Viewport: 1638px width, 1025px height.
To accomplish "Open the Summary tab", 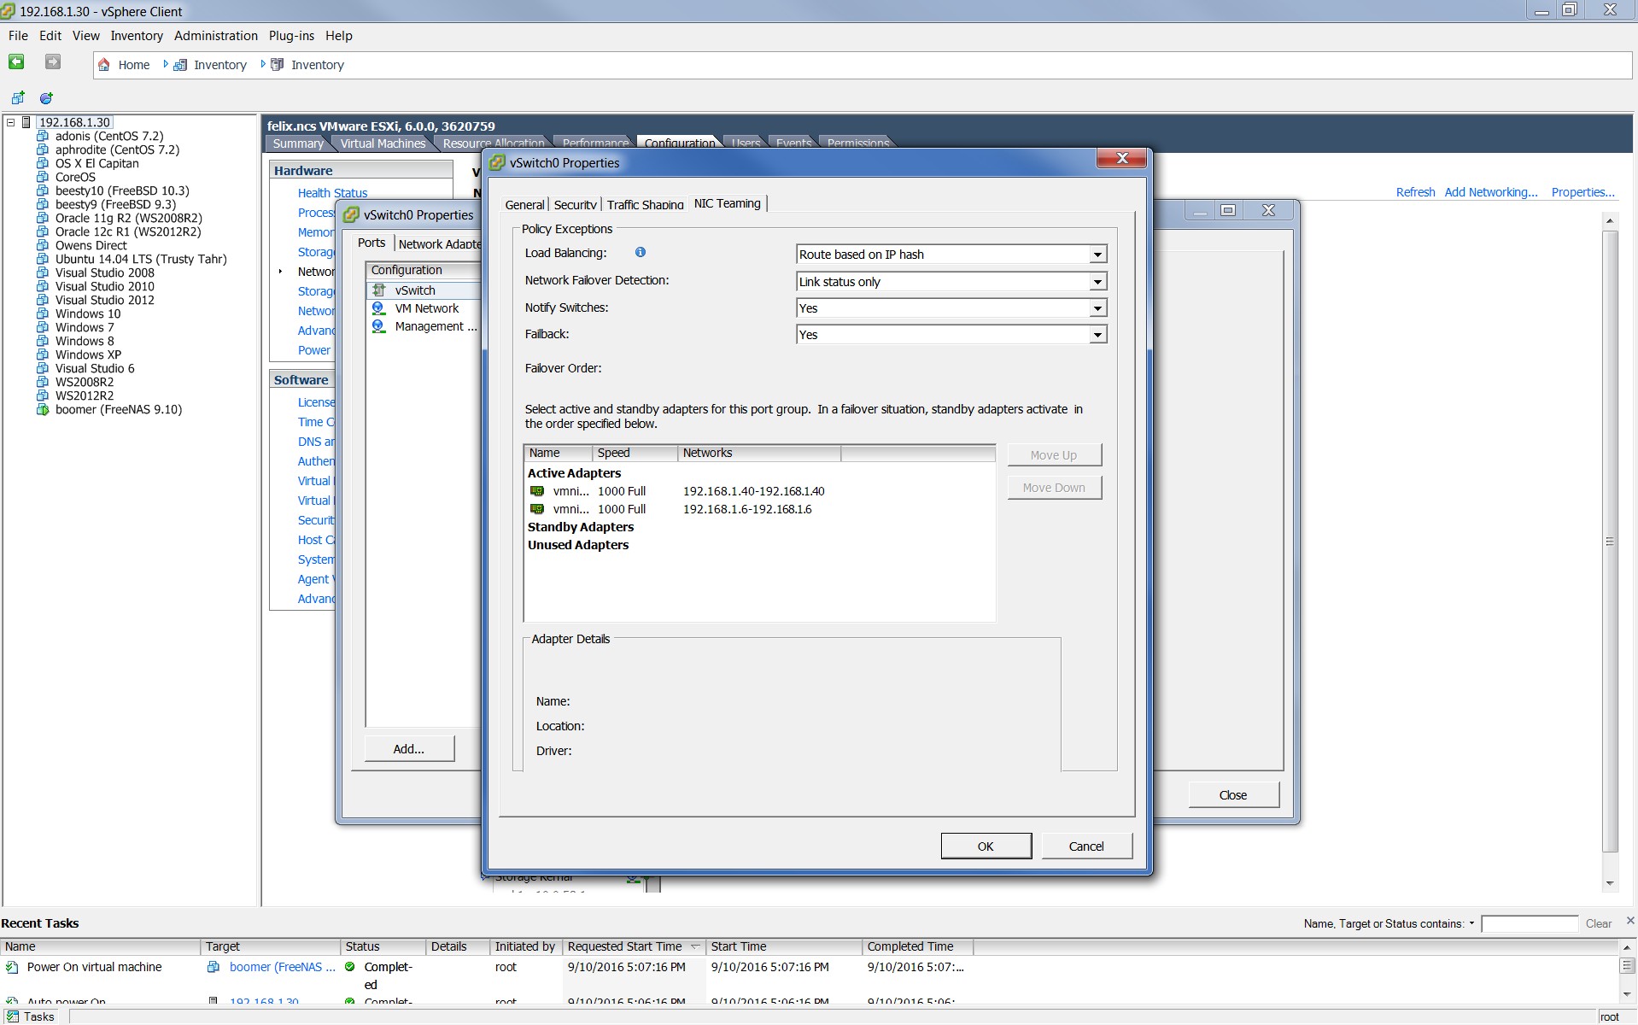I will point(298,143).
